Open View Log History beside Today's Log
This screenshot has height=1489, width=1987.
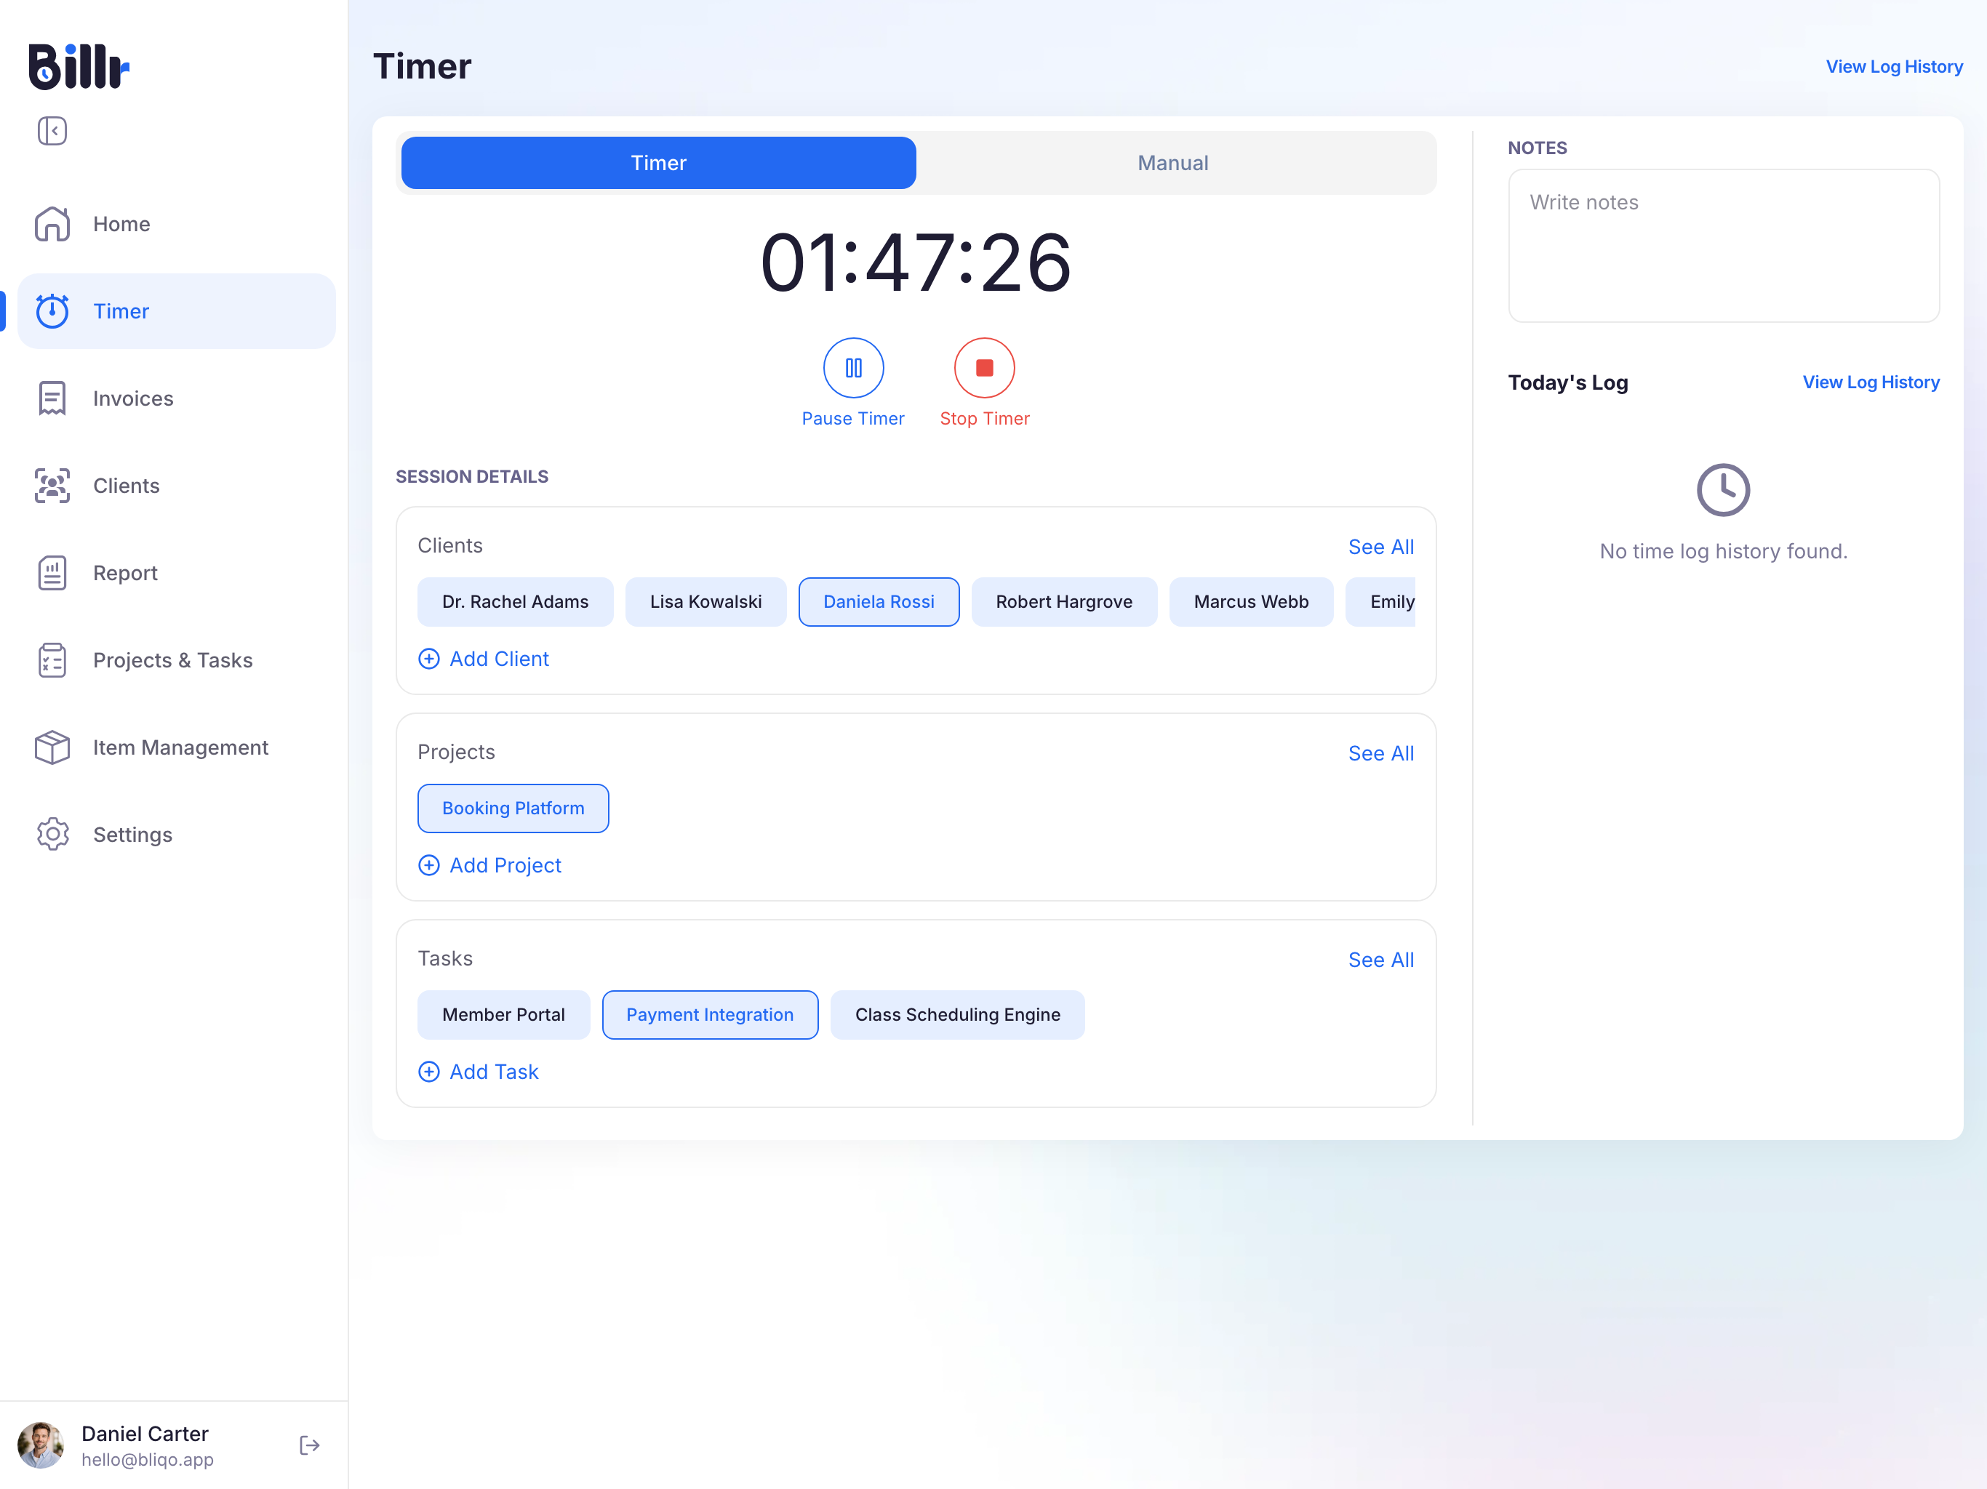point(1870,382)
